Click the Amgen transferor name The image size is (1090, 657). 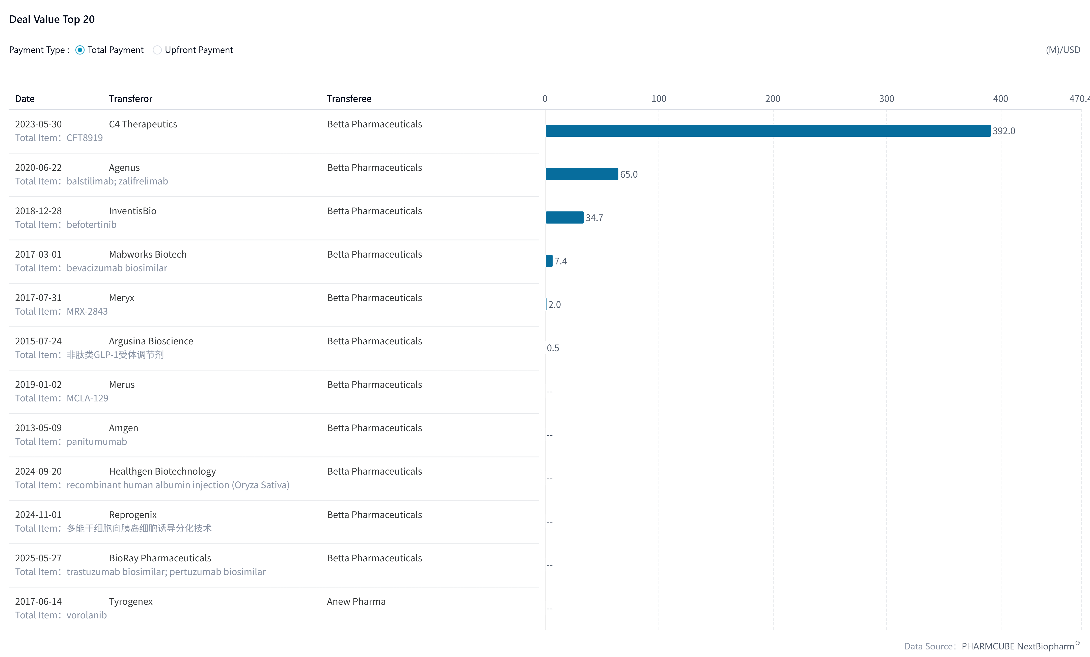(x=123, y=428)
